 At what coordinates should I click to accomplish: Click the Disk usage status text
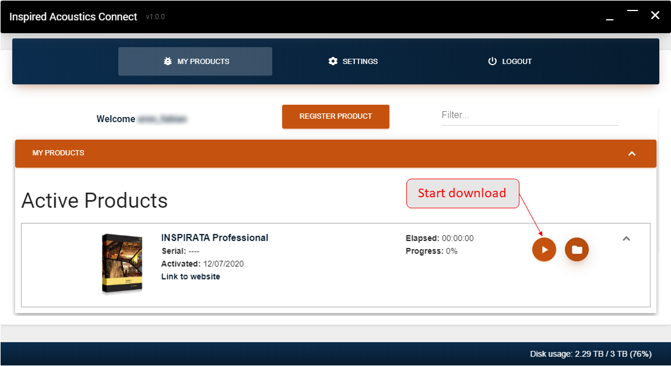tap(591, 354)
